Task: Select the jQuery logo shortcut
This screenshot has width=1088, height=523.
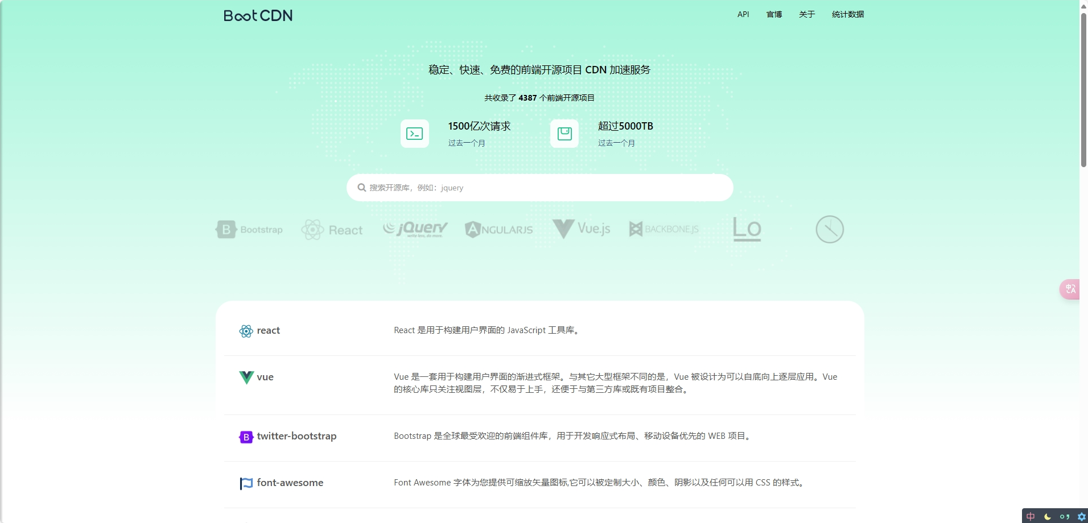Action: tap(415, 229)
